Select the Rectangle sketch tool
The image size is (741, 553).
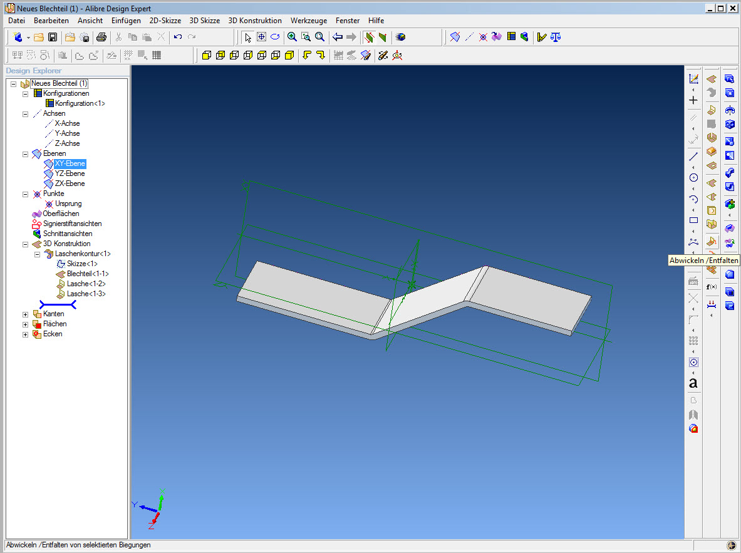tap(693, 220)
